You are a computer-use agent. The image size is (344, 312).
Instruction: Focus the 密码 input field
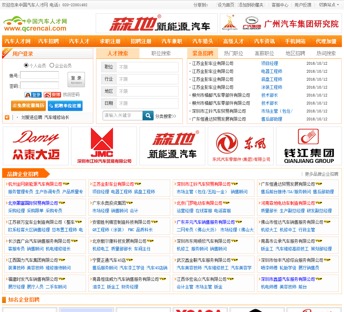[x=40, y=85]
